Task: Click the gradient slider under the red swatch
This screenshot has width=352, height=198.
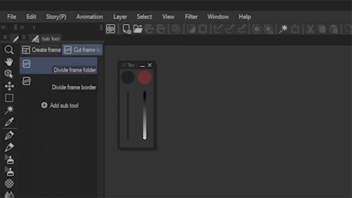Action: [x=145, y=116]
